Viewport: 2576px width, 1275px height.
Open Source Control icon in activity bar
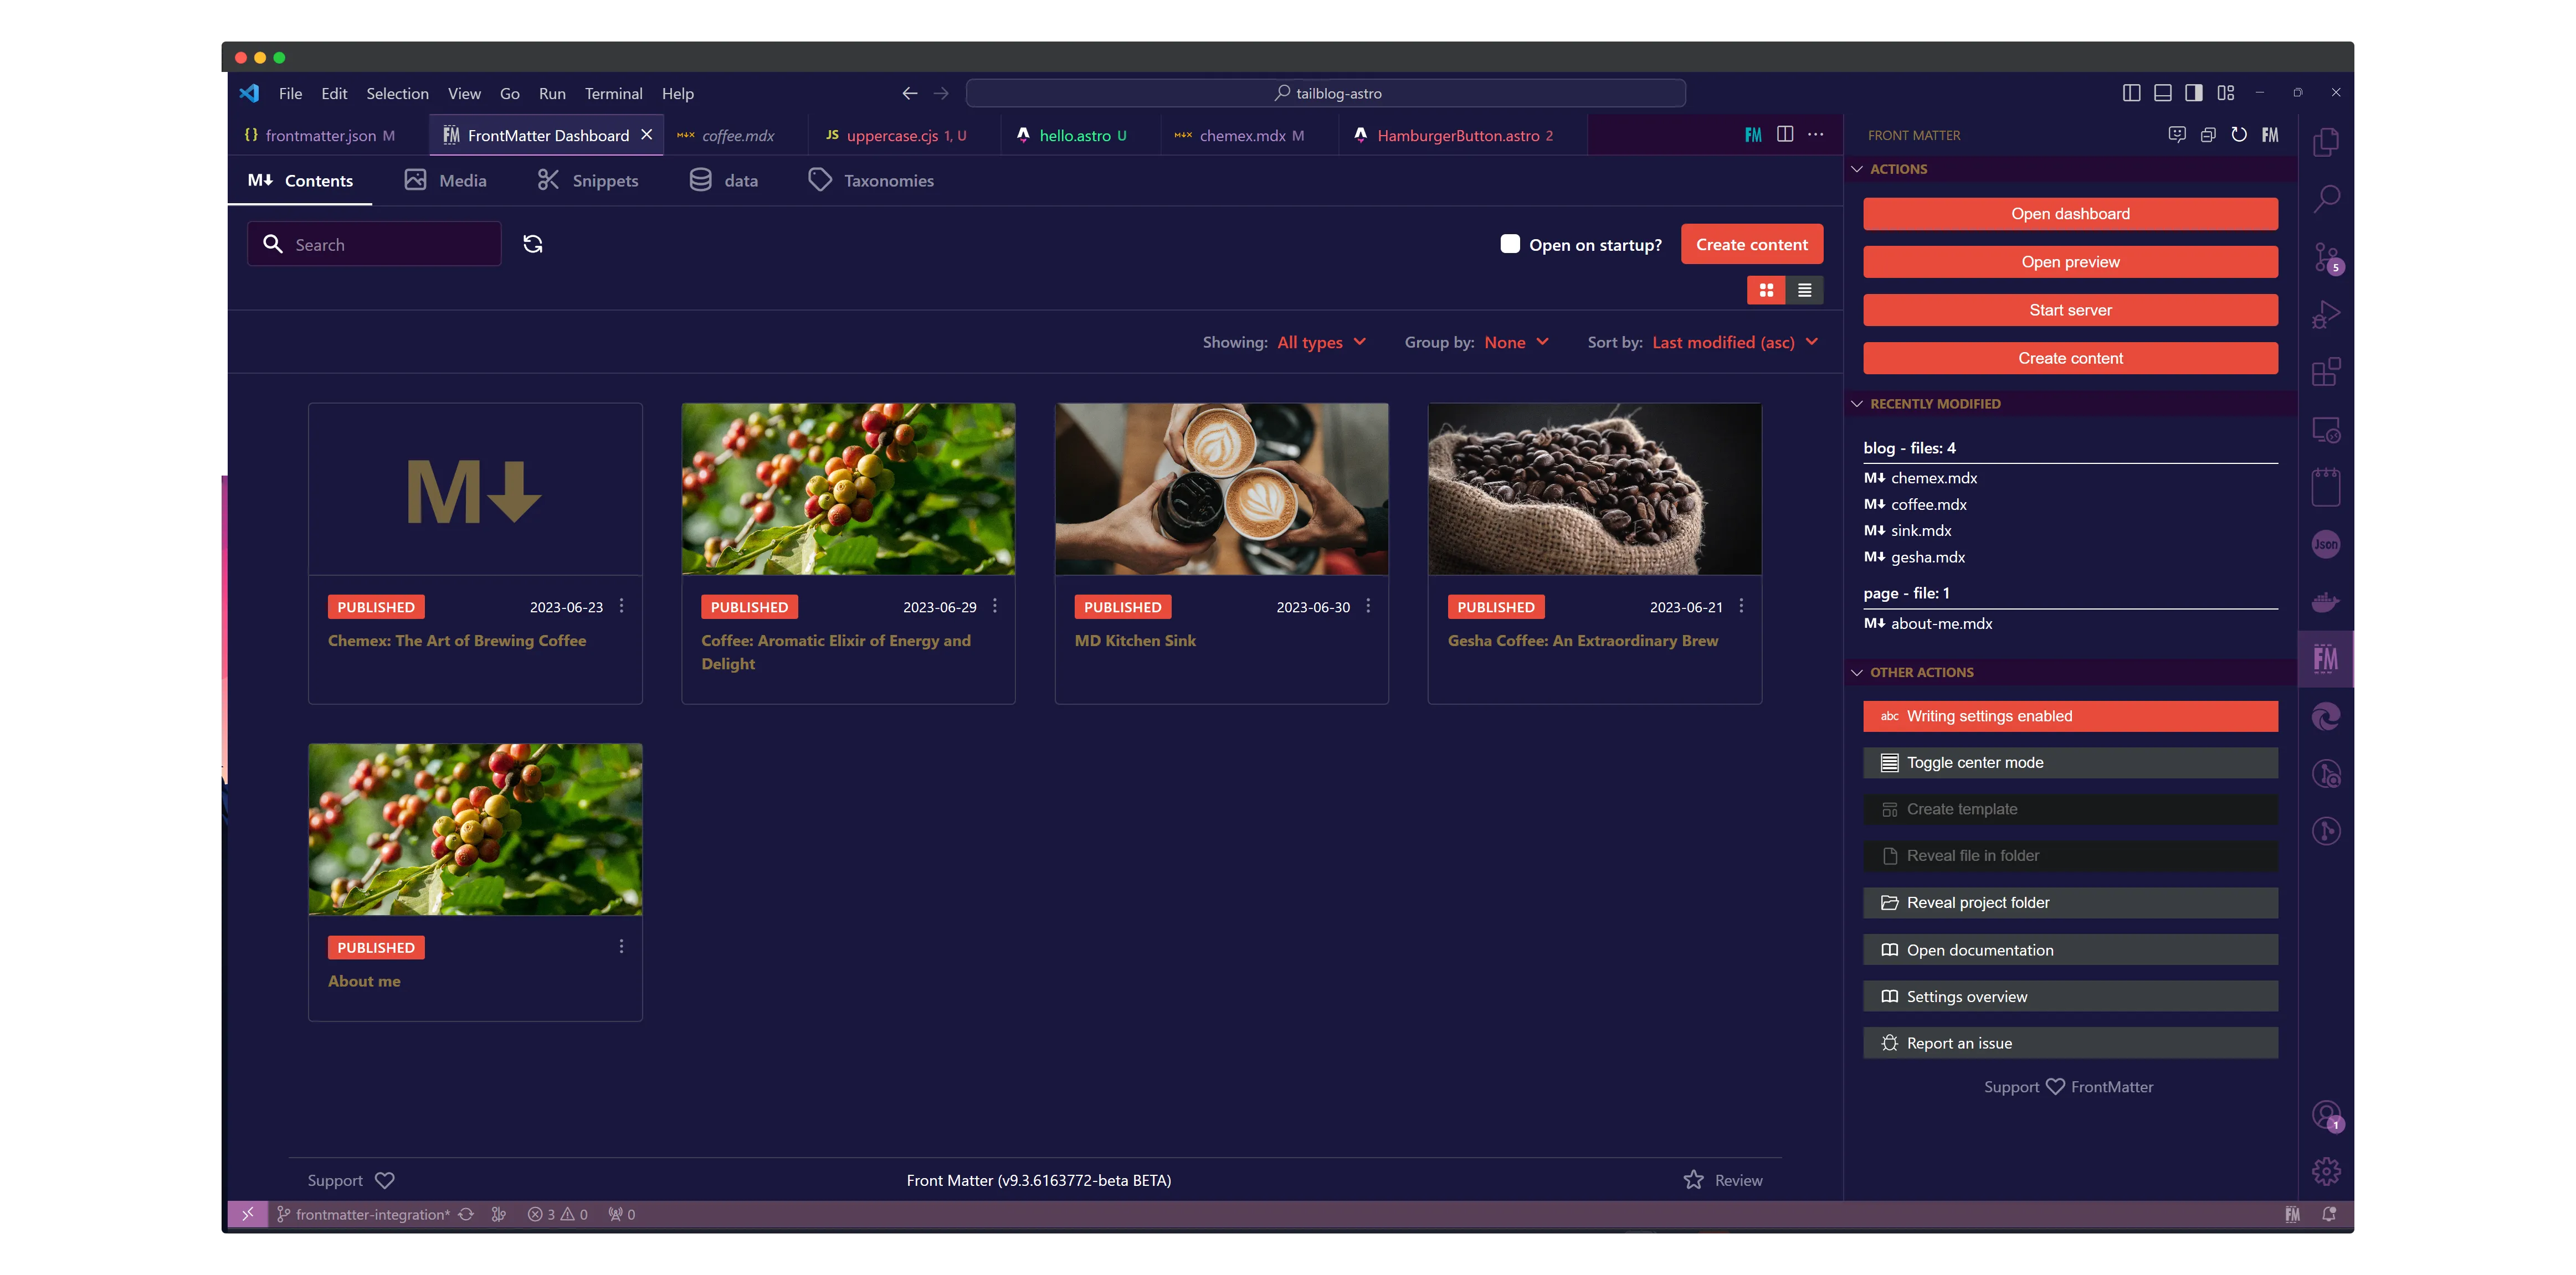(2325, 257)
